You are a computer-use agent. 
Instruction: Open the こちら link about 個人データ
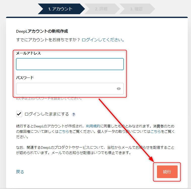click(156, 131)
